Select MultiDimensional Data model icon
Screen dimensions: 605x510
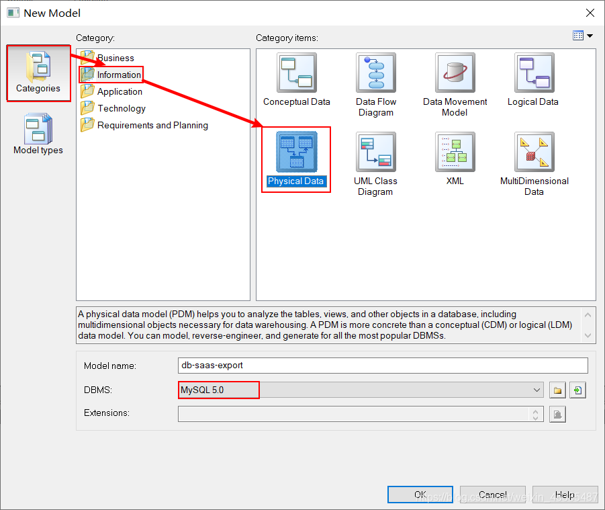(x=534, y=152)
